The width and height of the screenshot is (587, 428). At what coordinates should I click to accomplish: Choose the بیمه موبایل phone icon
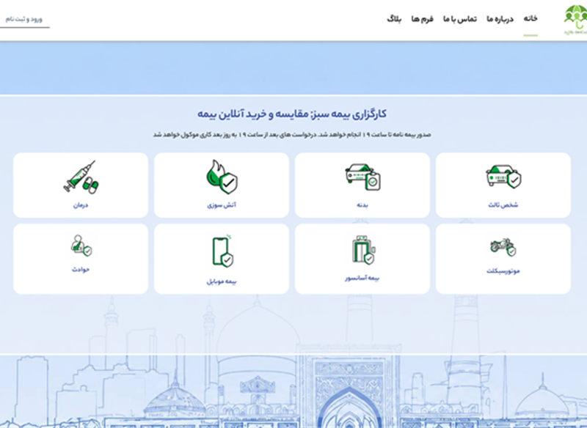(222, 251)
